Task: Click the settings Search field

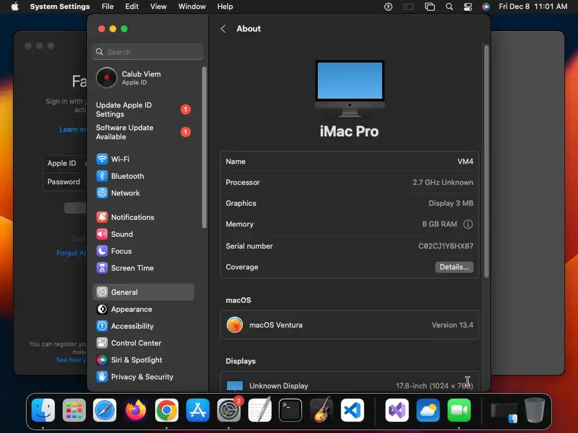Action: [x=147, y=52]
